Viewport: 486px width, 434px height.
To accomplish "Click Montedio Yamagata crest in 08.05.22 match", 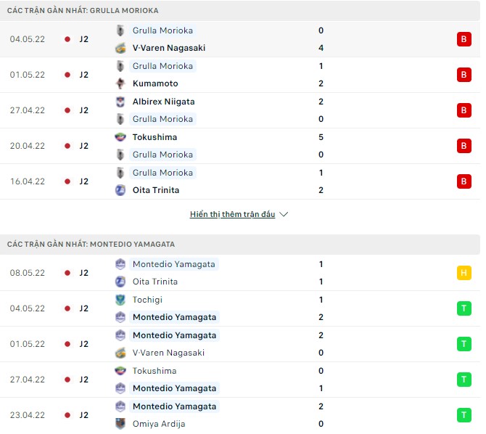I will coord(120,264).
